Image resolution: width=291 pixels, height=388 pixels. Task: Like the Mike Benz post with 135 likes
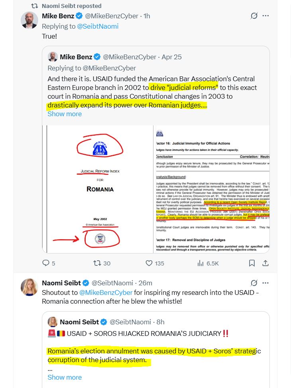pyautogui.click(x=149, y=263)
